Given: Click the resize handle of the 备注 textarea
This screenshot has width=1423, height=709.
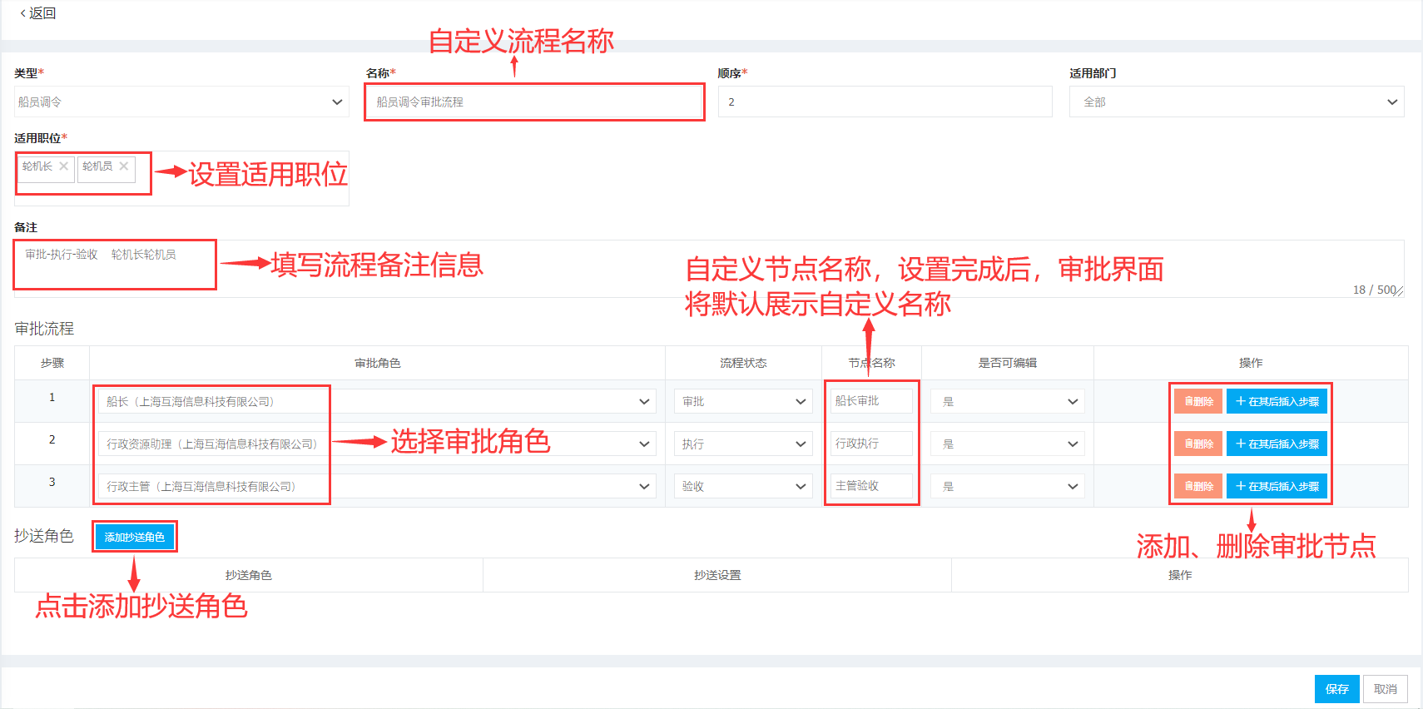Looking at the screenshot, I should click(x=1399, y=292).
